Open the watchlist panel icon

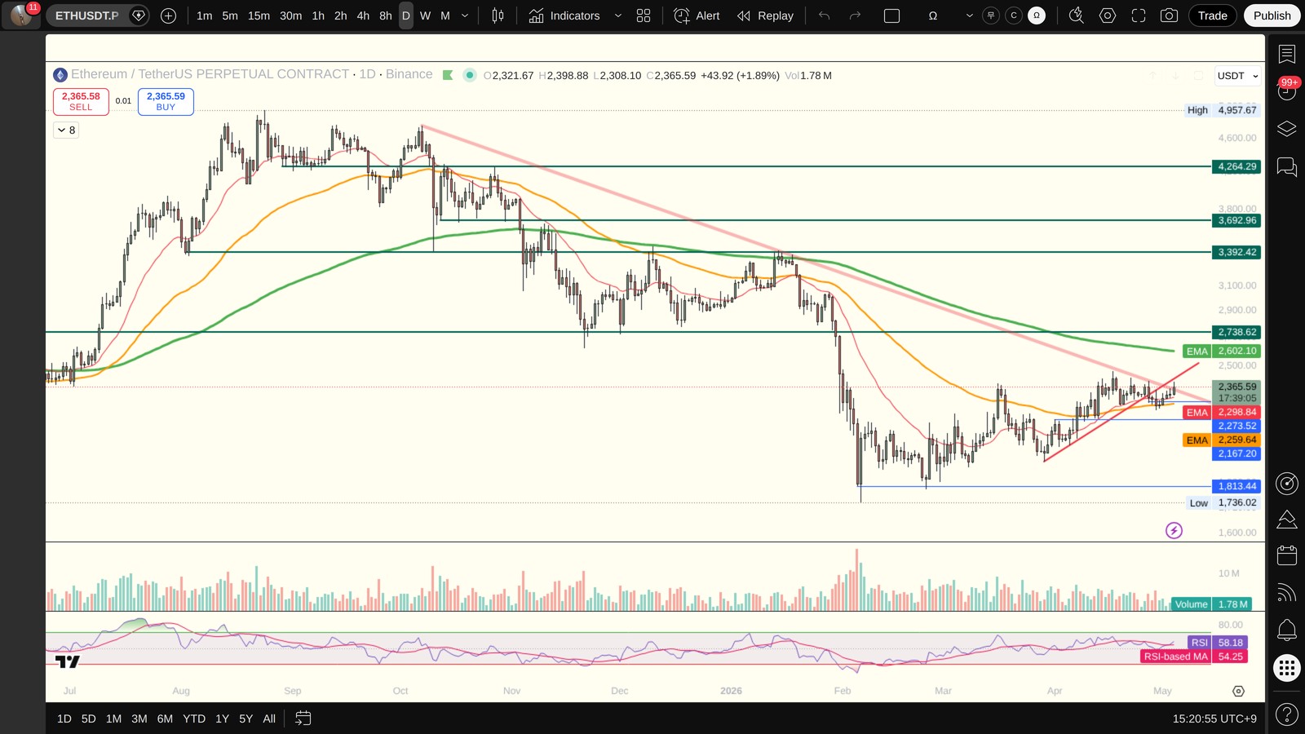click(1287, 55)
